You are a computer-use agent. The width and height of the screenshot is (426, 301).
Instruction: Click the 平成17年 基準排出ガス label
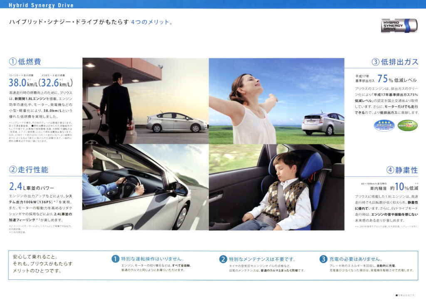364,78
